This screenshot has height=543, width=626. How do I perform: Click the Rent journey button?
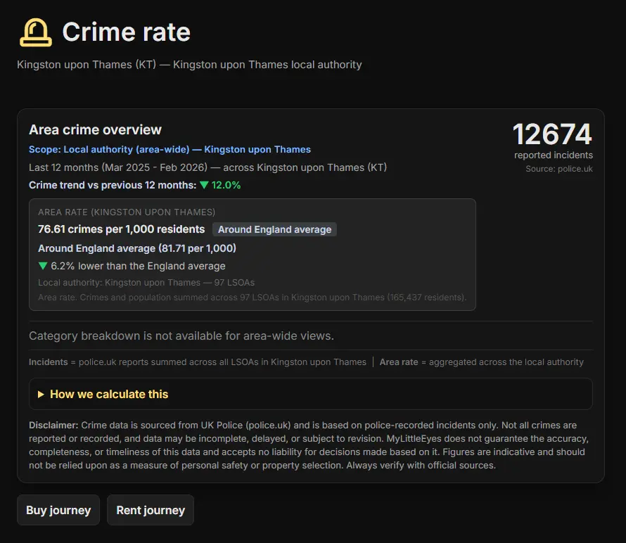coord(150,510)
